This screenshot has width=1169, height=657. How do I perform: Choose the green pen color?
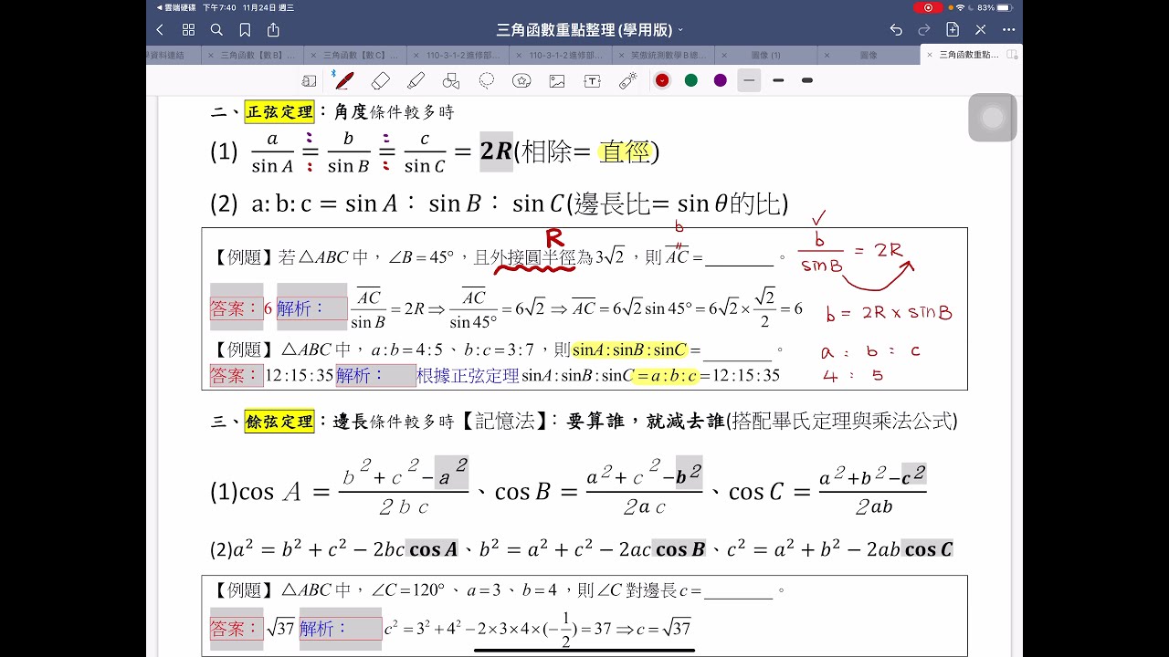[x=691, y=80]
